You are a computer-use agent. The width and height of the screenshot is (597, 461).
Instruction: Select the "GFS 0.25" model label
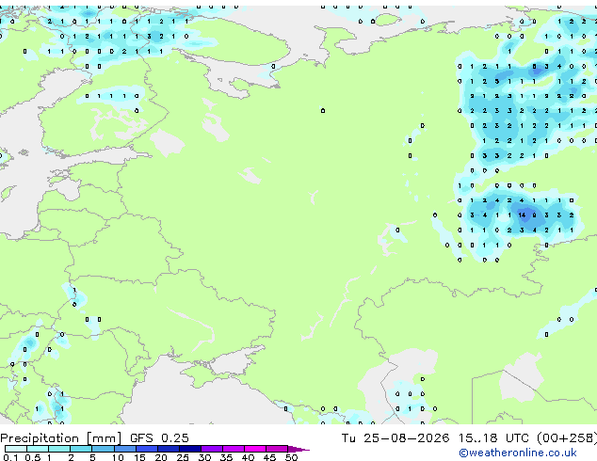coord(159,438)
